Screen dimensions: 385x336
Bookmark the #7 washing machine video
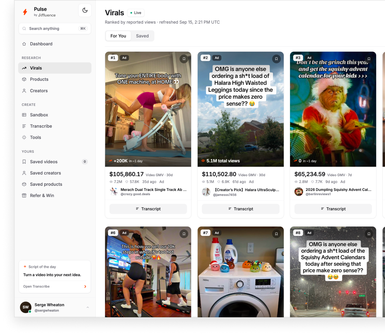(276, 234)
